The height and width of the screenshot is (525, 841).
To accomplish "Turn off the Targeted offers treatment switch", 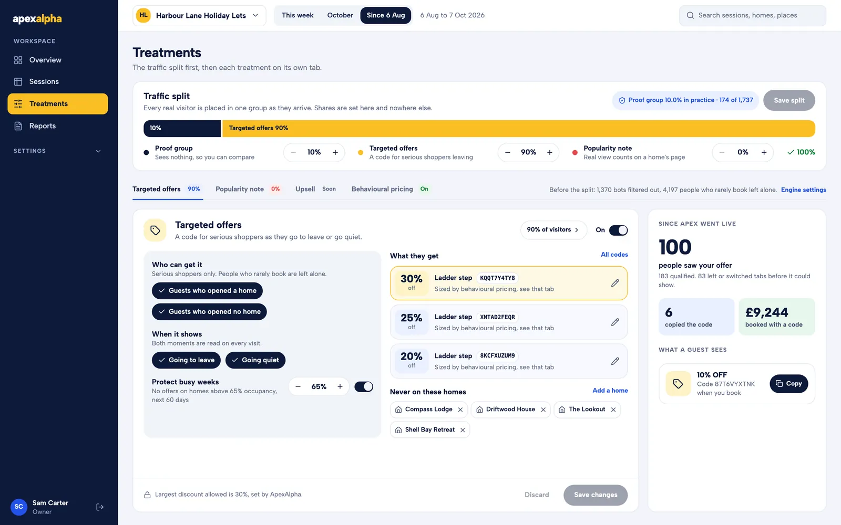I will [618, 230].
